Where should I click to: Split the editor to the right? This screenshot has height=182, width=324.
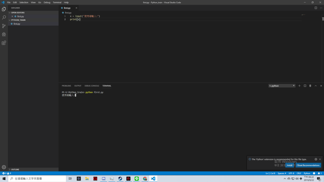pos(316,8)
